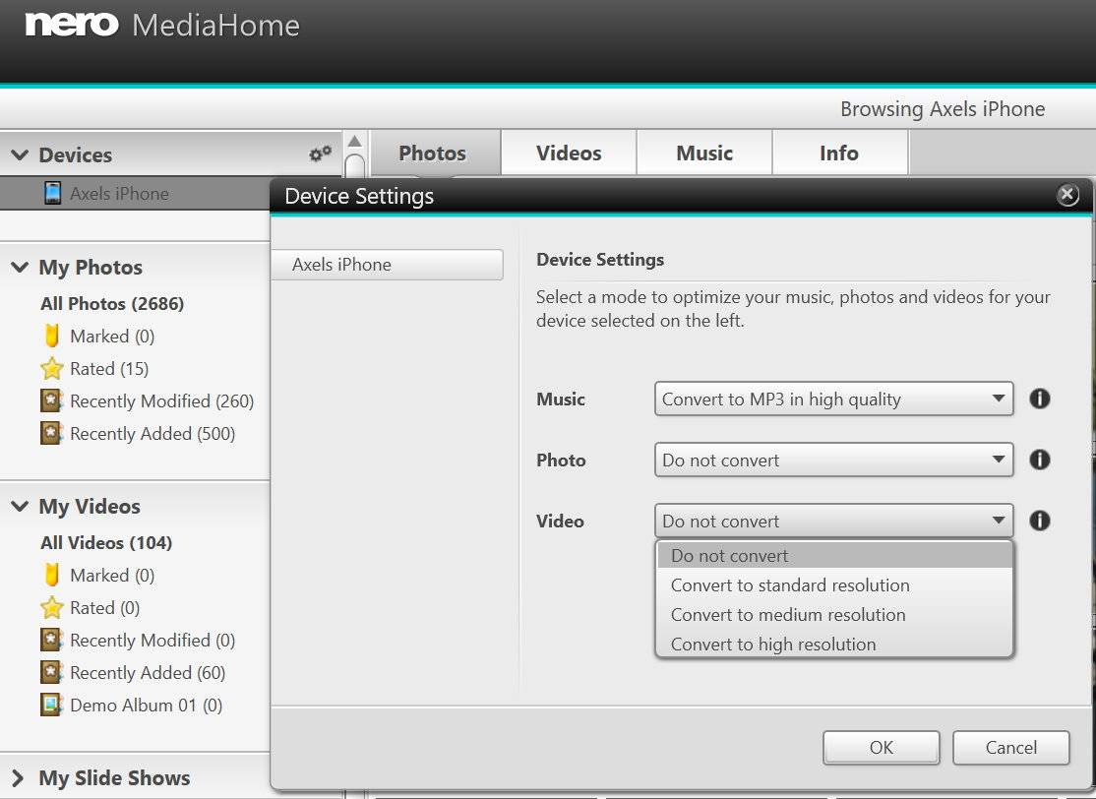Click the Recently Modified (260) label
The image size is (1096, 799).
(162, 401)
